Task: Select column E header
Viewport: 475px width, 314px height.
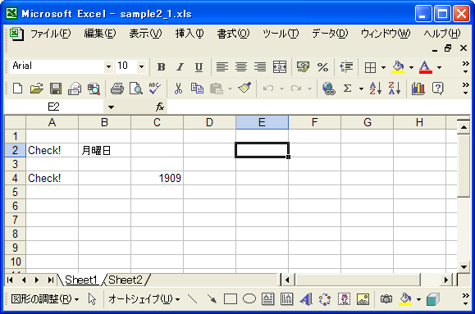Action: [x=262, y=122]
